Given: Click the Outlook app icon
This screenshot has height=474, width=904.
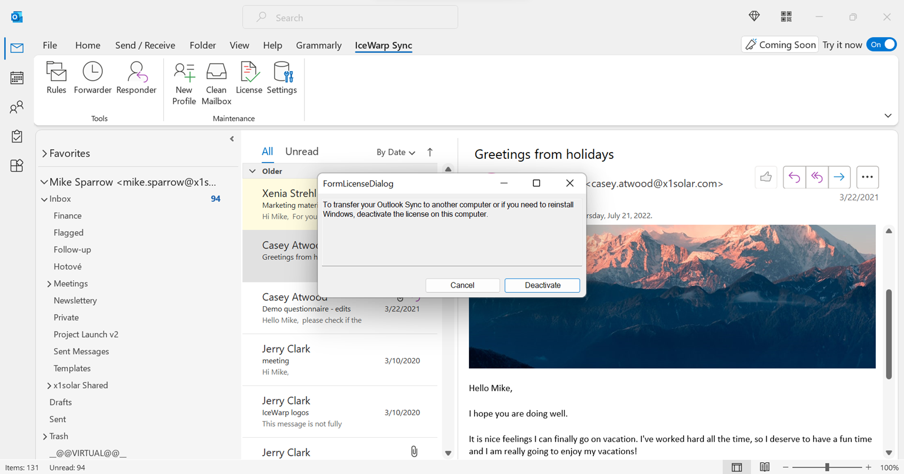Looking at the screenshot, I should [x=17, y=17].
